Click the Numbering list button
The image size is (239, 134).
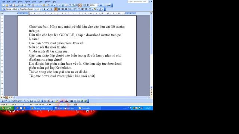click(x=75, y=9)
